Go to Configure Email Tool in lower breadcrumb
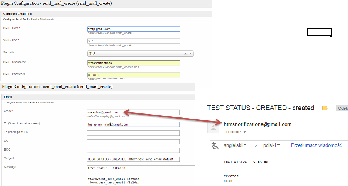 coord(16,103)
